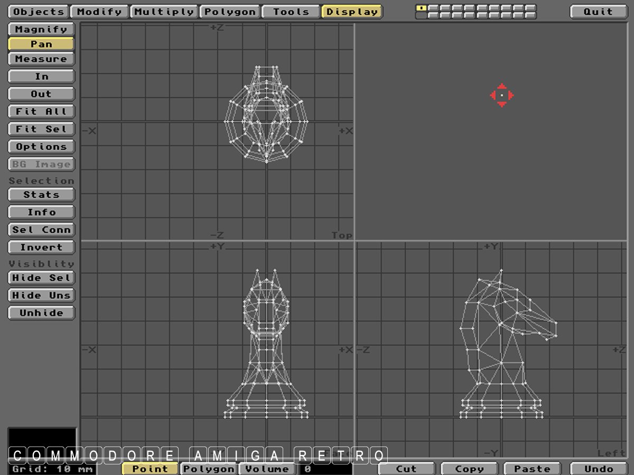Switch to Volume selection mode
The height and width of the screenshot is (475, 634).
[x=267, y=469]
